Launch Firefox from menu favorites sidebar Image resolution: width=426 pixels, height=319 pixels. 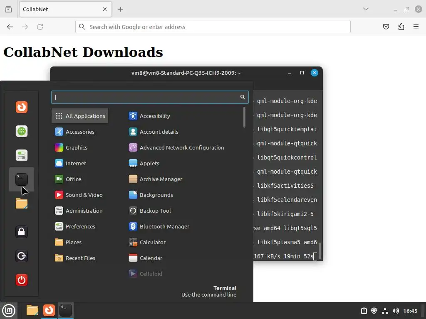tap(22, 107)
